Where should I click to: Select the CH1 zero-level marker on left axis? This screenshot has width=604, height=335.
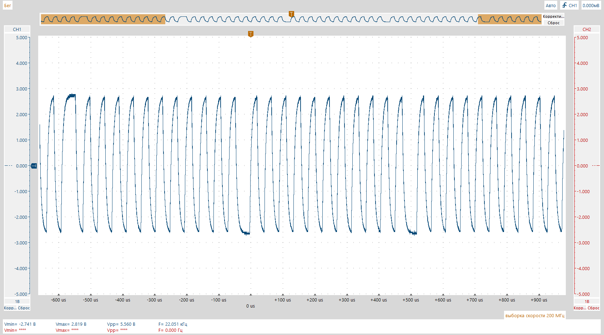tap(34, 166)
